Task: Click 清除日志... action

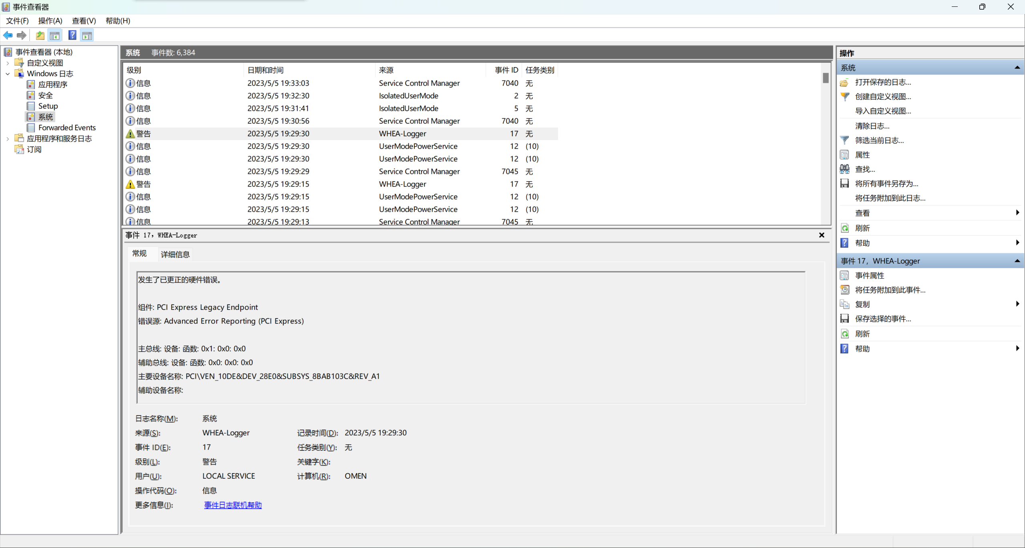Action: pos(872,126)
